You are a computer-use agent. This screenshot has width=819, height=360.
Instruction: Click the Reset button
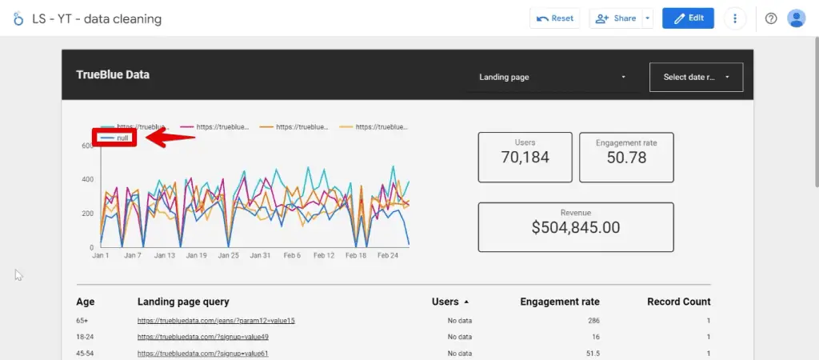pos(554,18)
